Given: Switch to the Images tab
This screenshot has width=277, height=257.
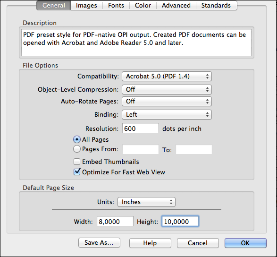Looking at the screenshot, I should [x=86, y=5].
